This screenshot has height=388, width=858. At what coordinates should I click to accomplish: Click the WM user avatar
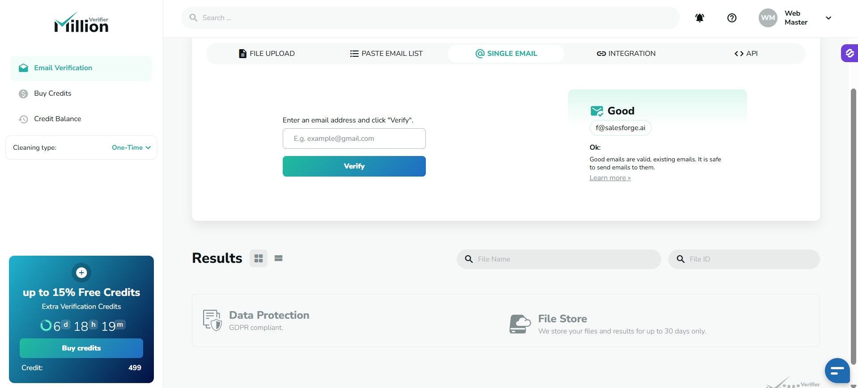(x=768, y=18)
